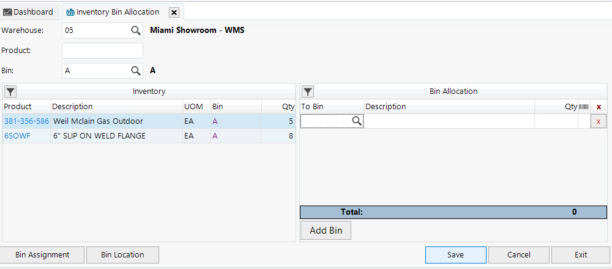Click the barcode column header icon
612x269 pixels.
coord(584,107)
